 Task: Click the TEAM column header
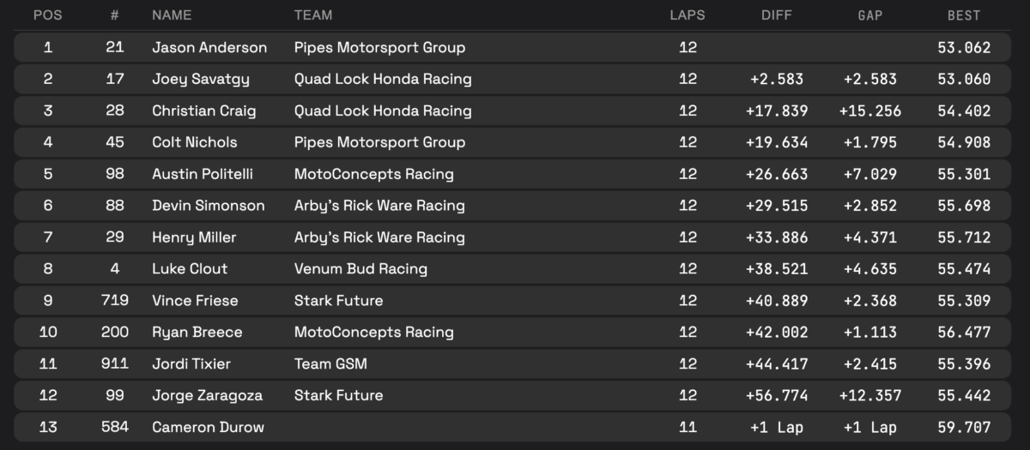click(312, 15)
